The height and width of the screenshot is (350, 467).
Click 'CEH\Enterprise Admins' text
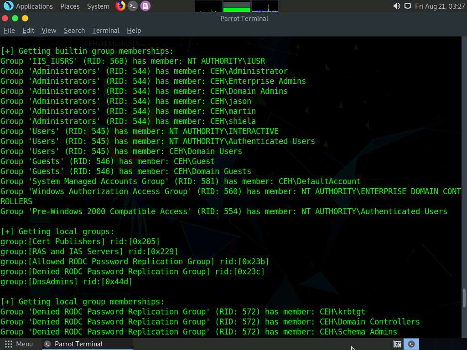[258, 81]
